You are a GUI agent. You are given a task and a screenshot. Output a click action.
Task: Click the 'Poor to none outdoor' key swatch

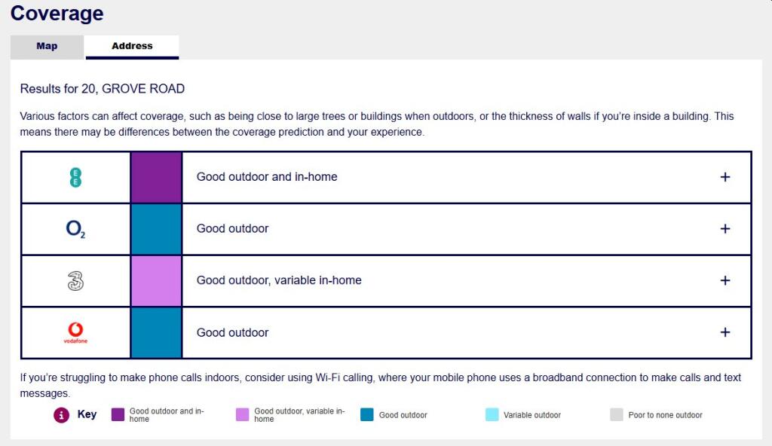617,414
